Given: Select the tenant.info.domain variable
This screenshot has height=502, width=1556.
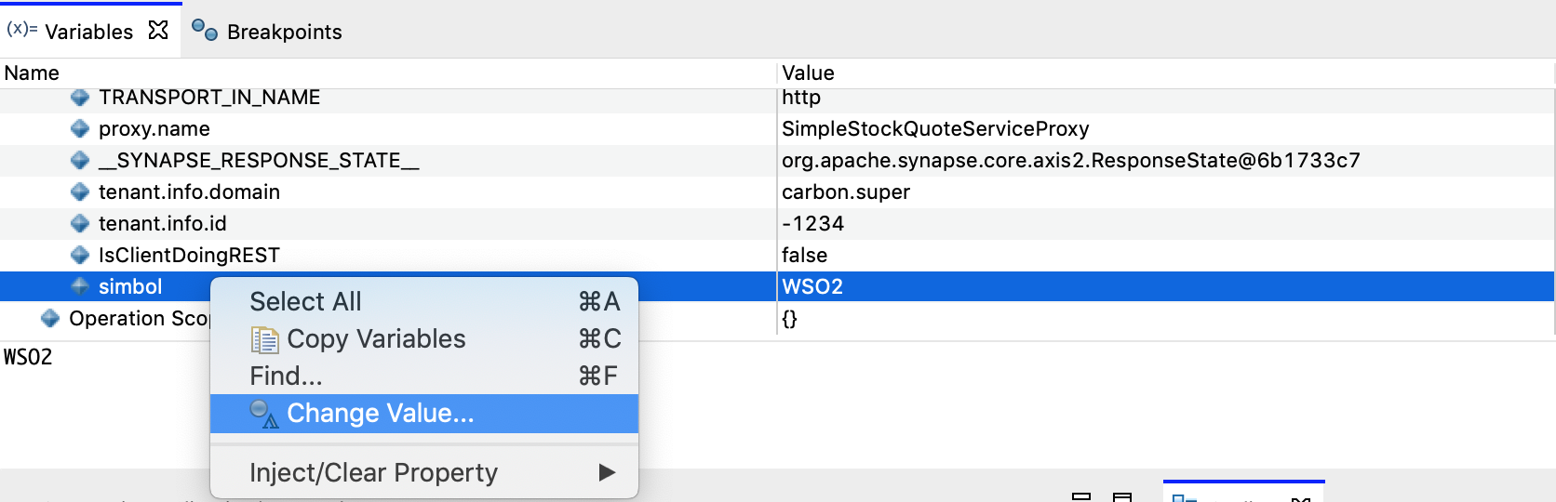Looking at the screenshot, I should tap(189, 192).
